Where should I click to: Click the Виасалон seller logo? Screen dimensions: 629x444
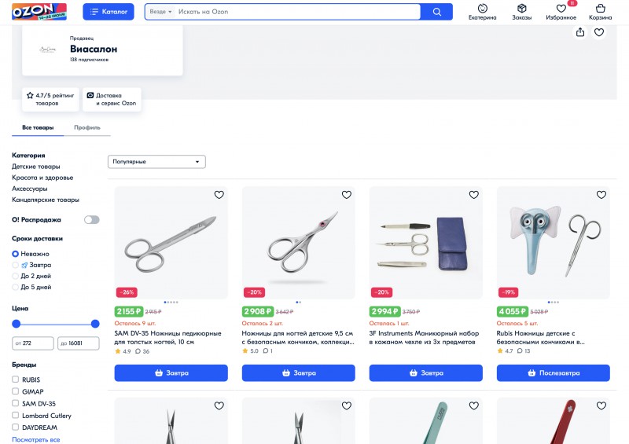click(x=47, y=50)
